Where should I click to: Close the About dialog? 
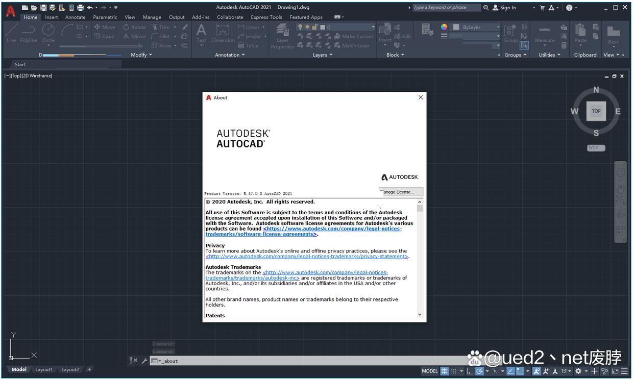point(421,97)
